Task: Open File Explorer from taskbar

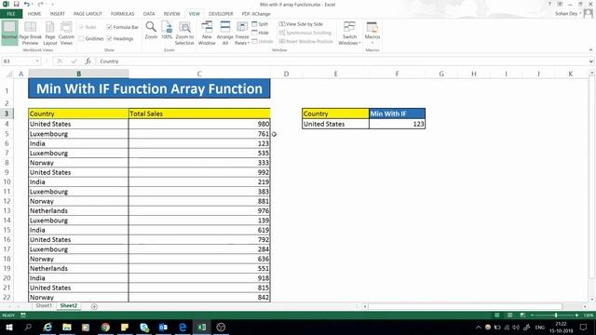Action: point(67,327)
